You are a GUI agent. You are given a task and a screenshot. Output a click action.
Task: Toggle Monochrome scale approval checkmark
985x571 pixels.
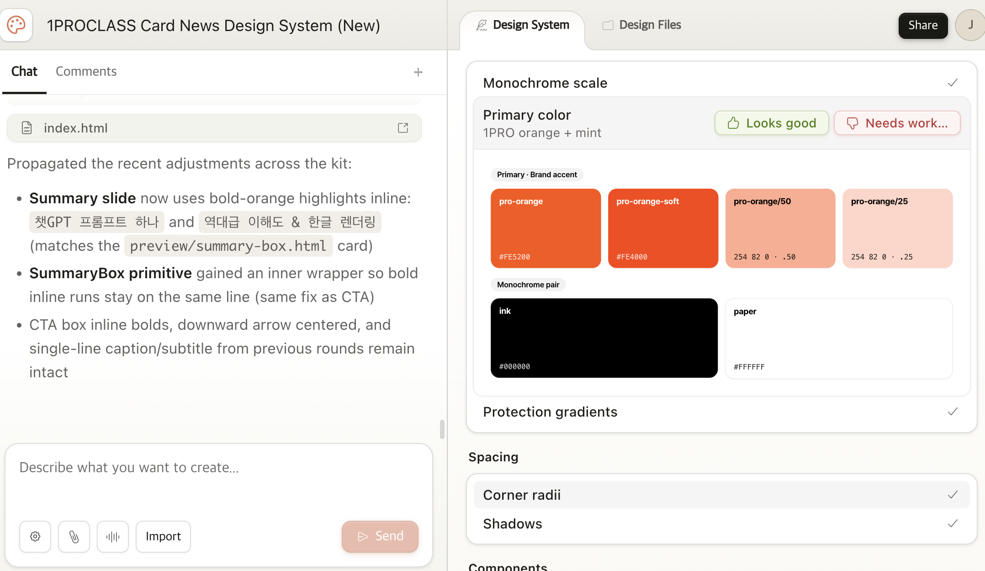click(953, 83)
